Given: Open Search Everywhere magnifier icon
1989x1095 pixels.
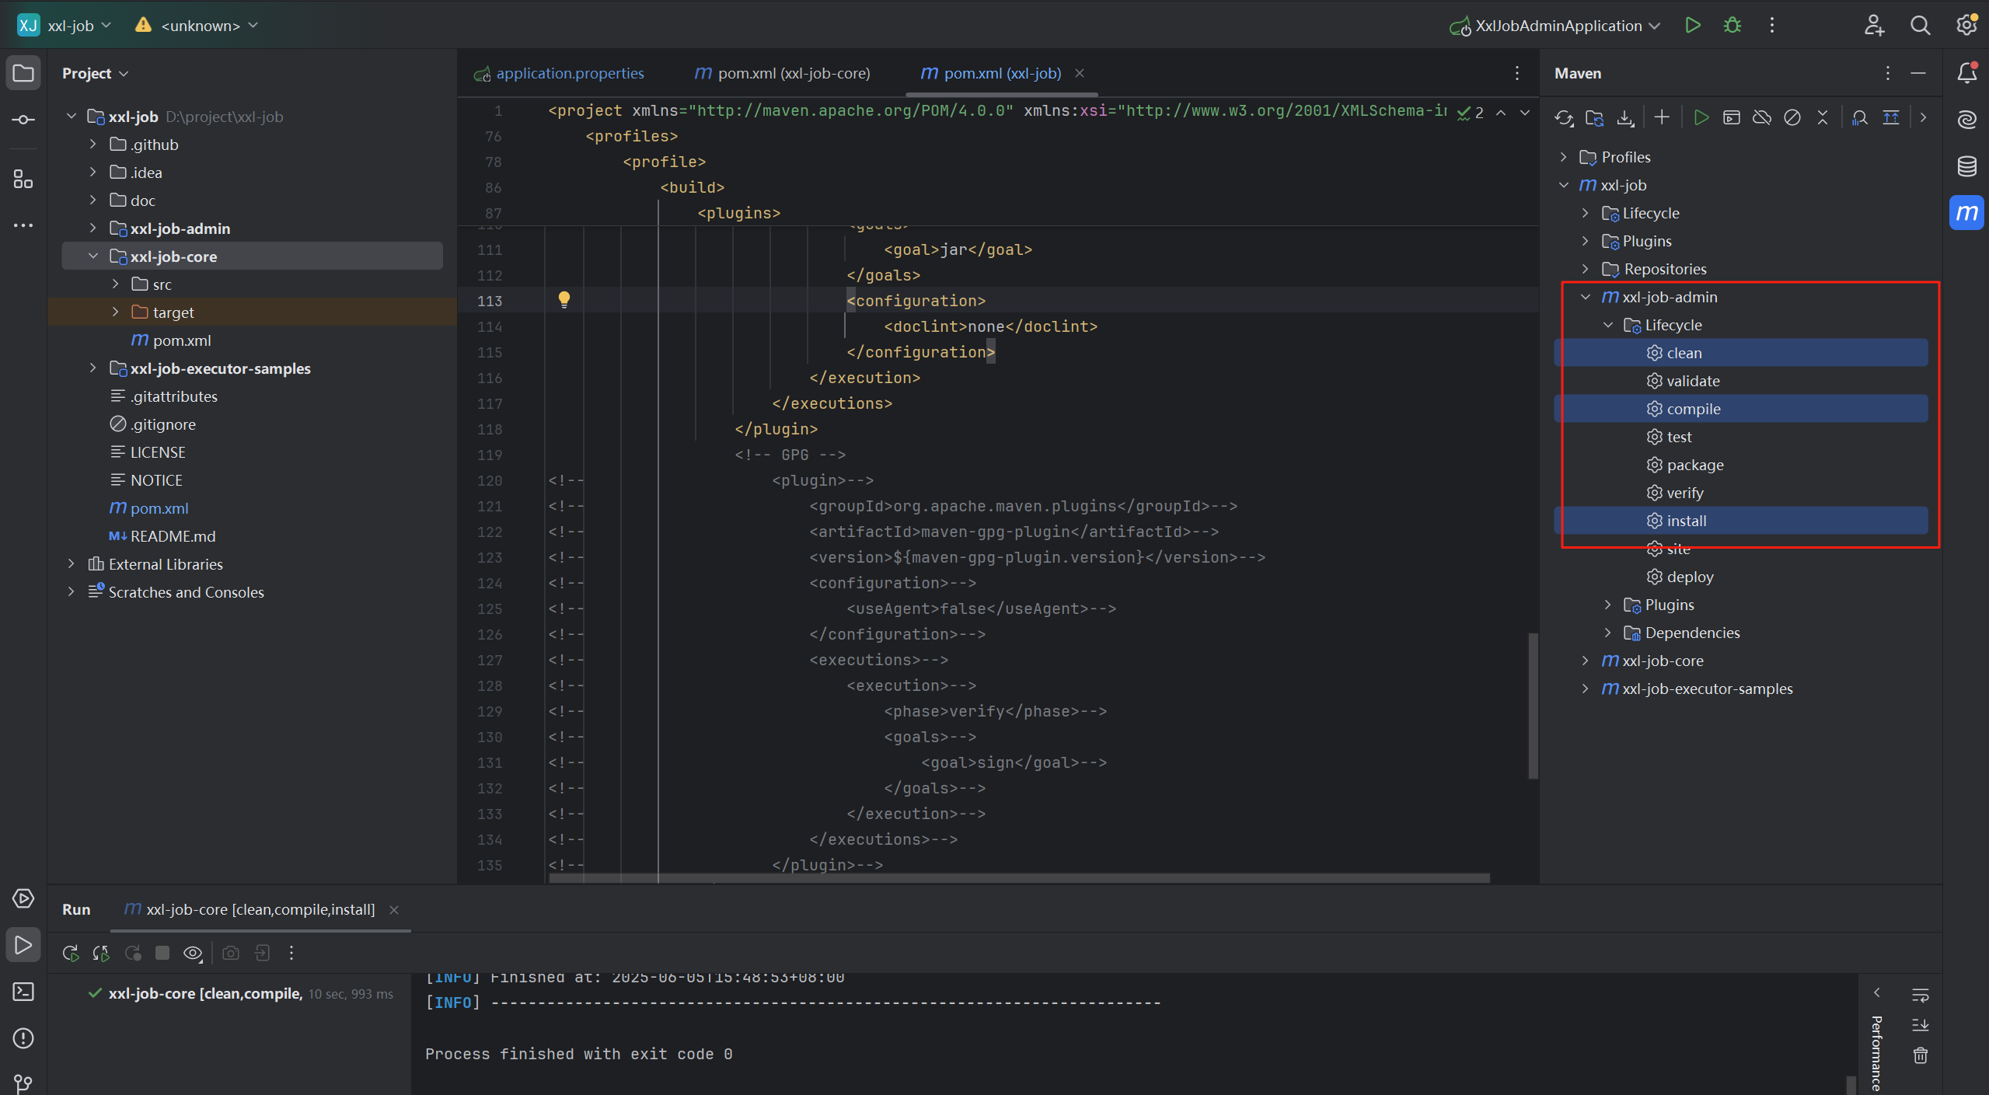Looking at the screenshot, I should (x=1920, y=26).
